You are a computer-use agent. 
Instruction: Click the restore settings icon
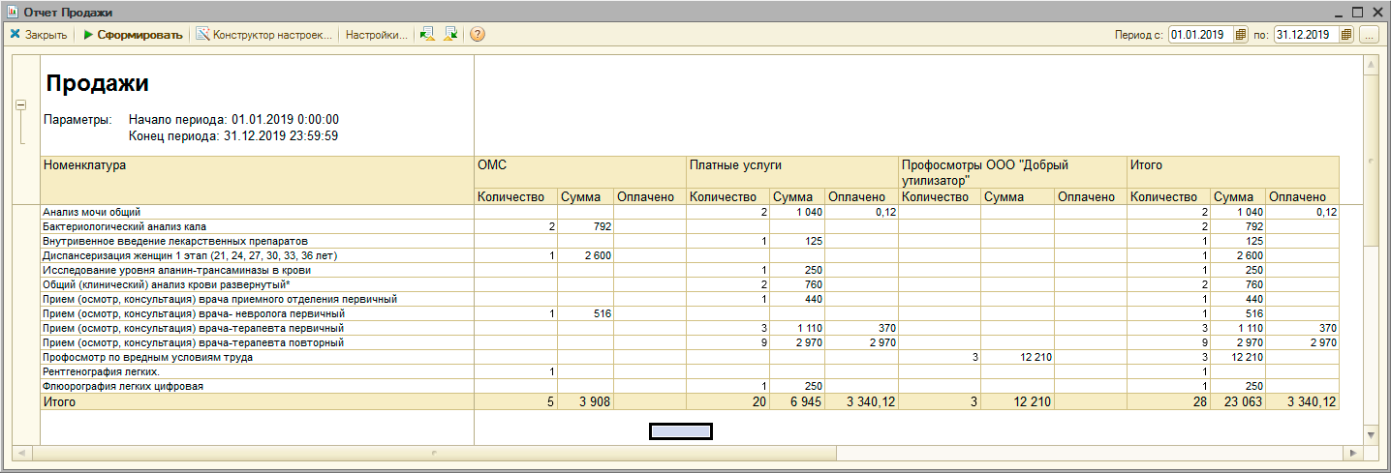tap(427, 35)
